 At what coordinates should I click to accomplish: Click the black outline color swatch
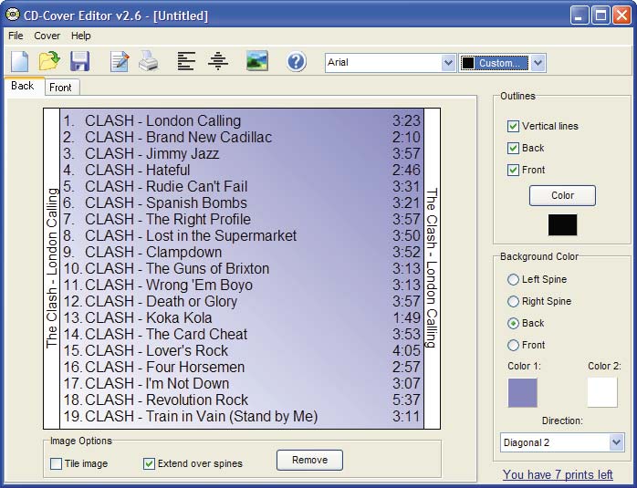pos(562,225)
